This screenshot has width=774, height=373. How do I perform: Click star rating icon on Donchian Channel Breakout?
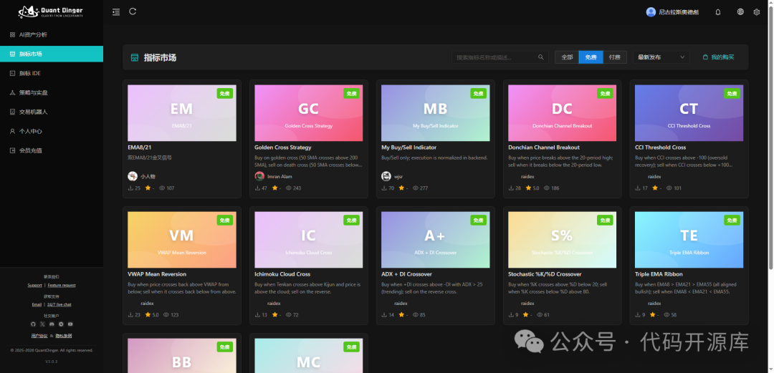pyautogui.click(x=528, y=188)
